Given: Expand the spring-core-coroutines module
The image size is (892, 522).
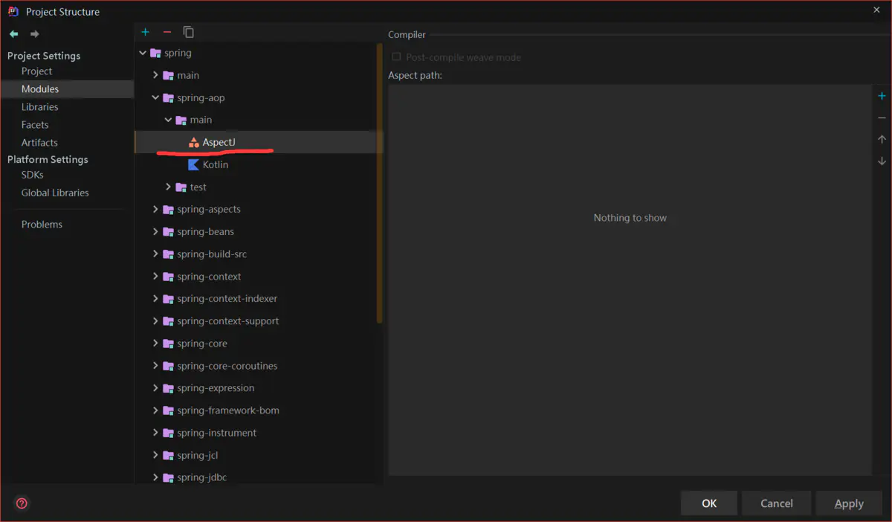Looking at the screenshot, I should pos(155,365).
